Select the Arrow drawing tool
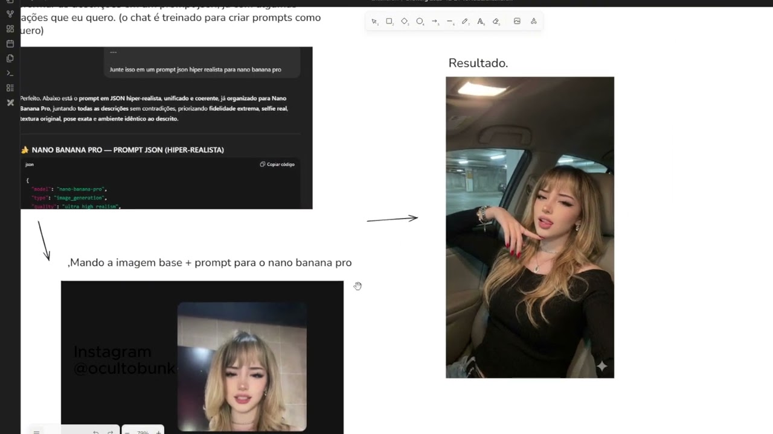 [435, 21]
